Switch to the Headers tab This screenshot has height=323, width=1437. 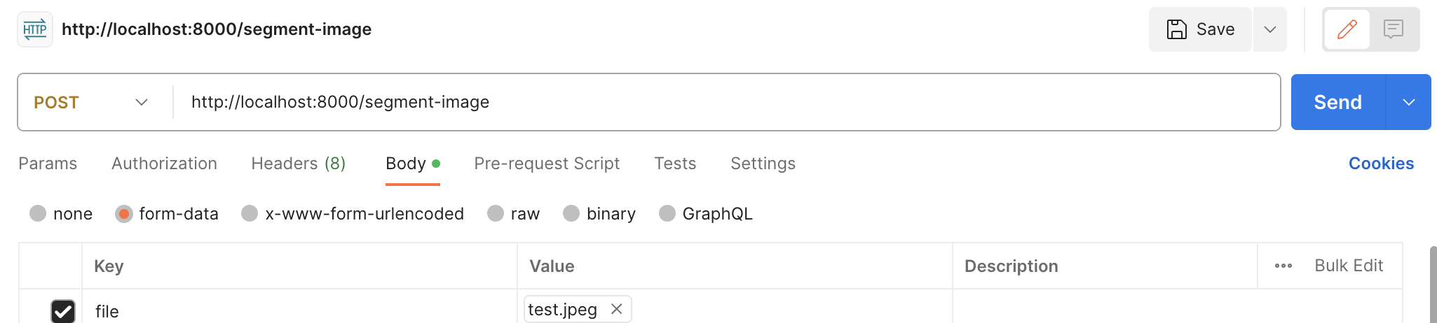point(298,164)
